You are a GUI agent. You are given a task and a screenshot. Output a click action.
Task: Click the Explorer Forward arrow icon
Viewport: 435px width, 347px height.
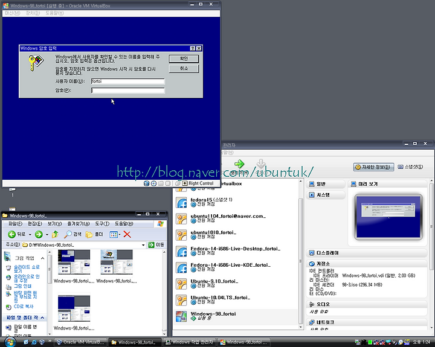click(x=39, y=235)
